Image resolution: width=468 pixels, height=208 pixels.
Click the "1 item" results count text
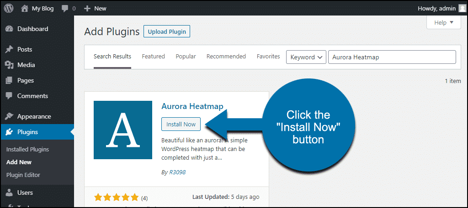(453, 81)
